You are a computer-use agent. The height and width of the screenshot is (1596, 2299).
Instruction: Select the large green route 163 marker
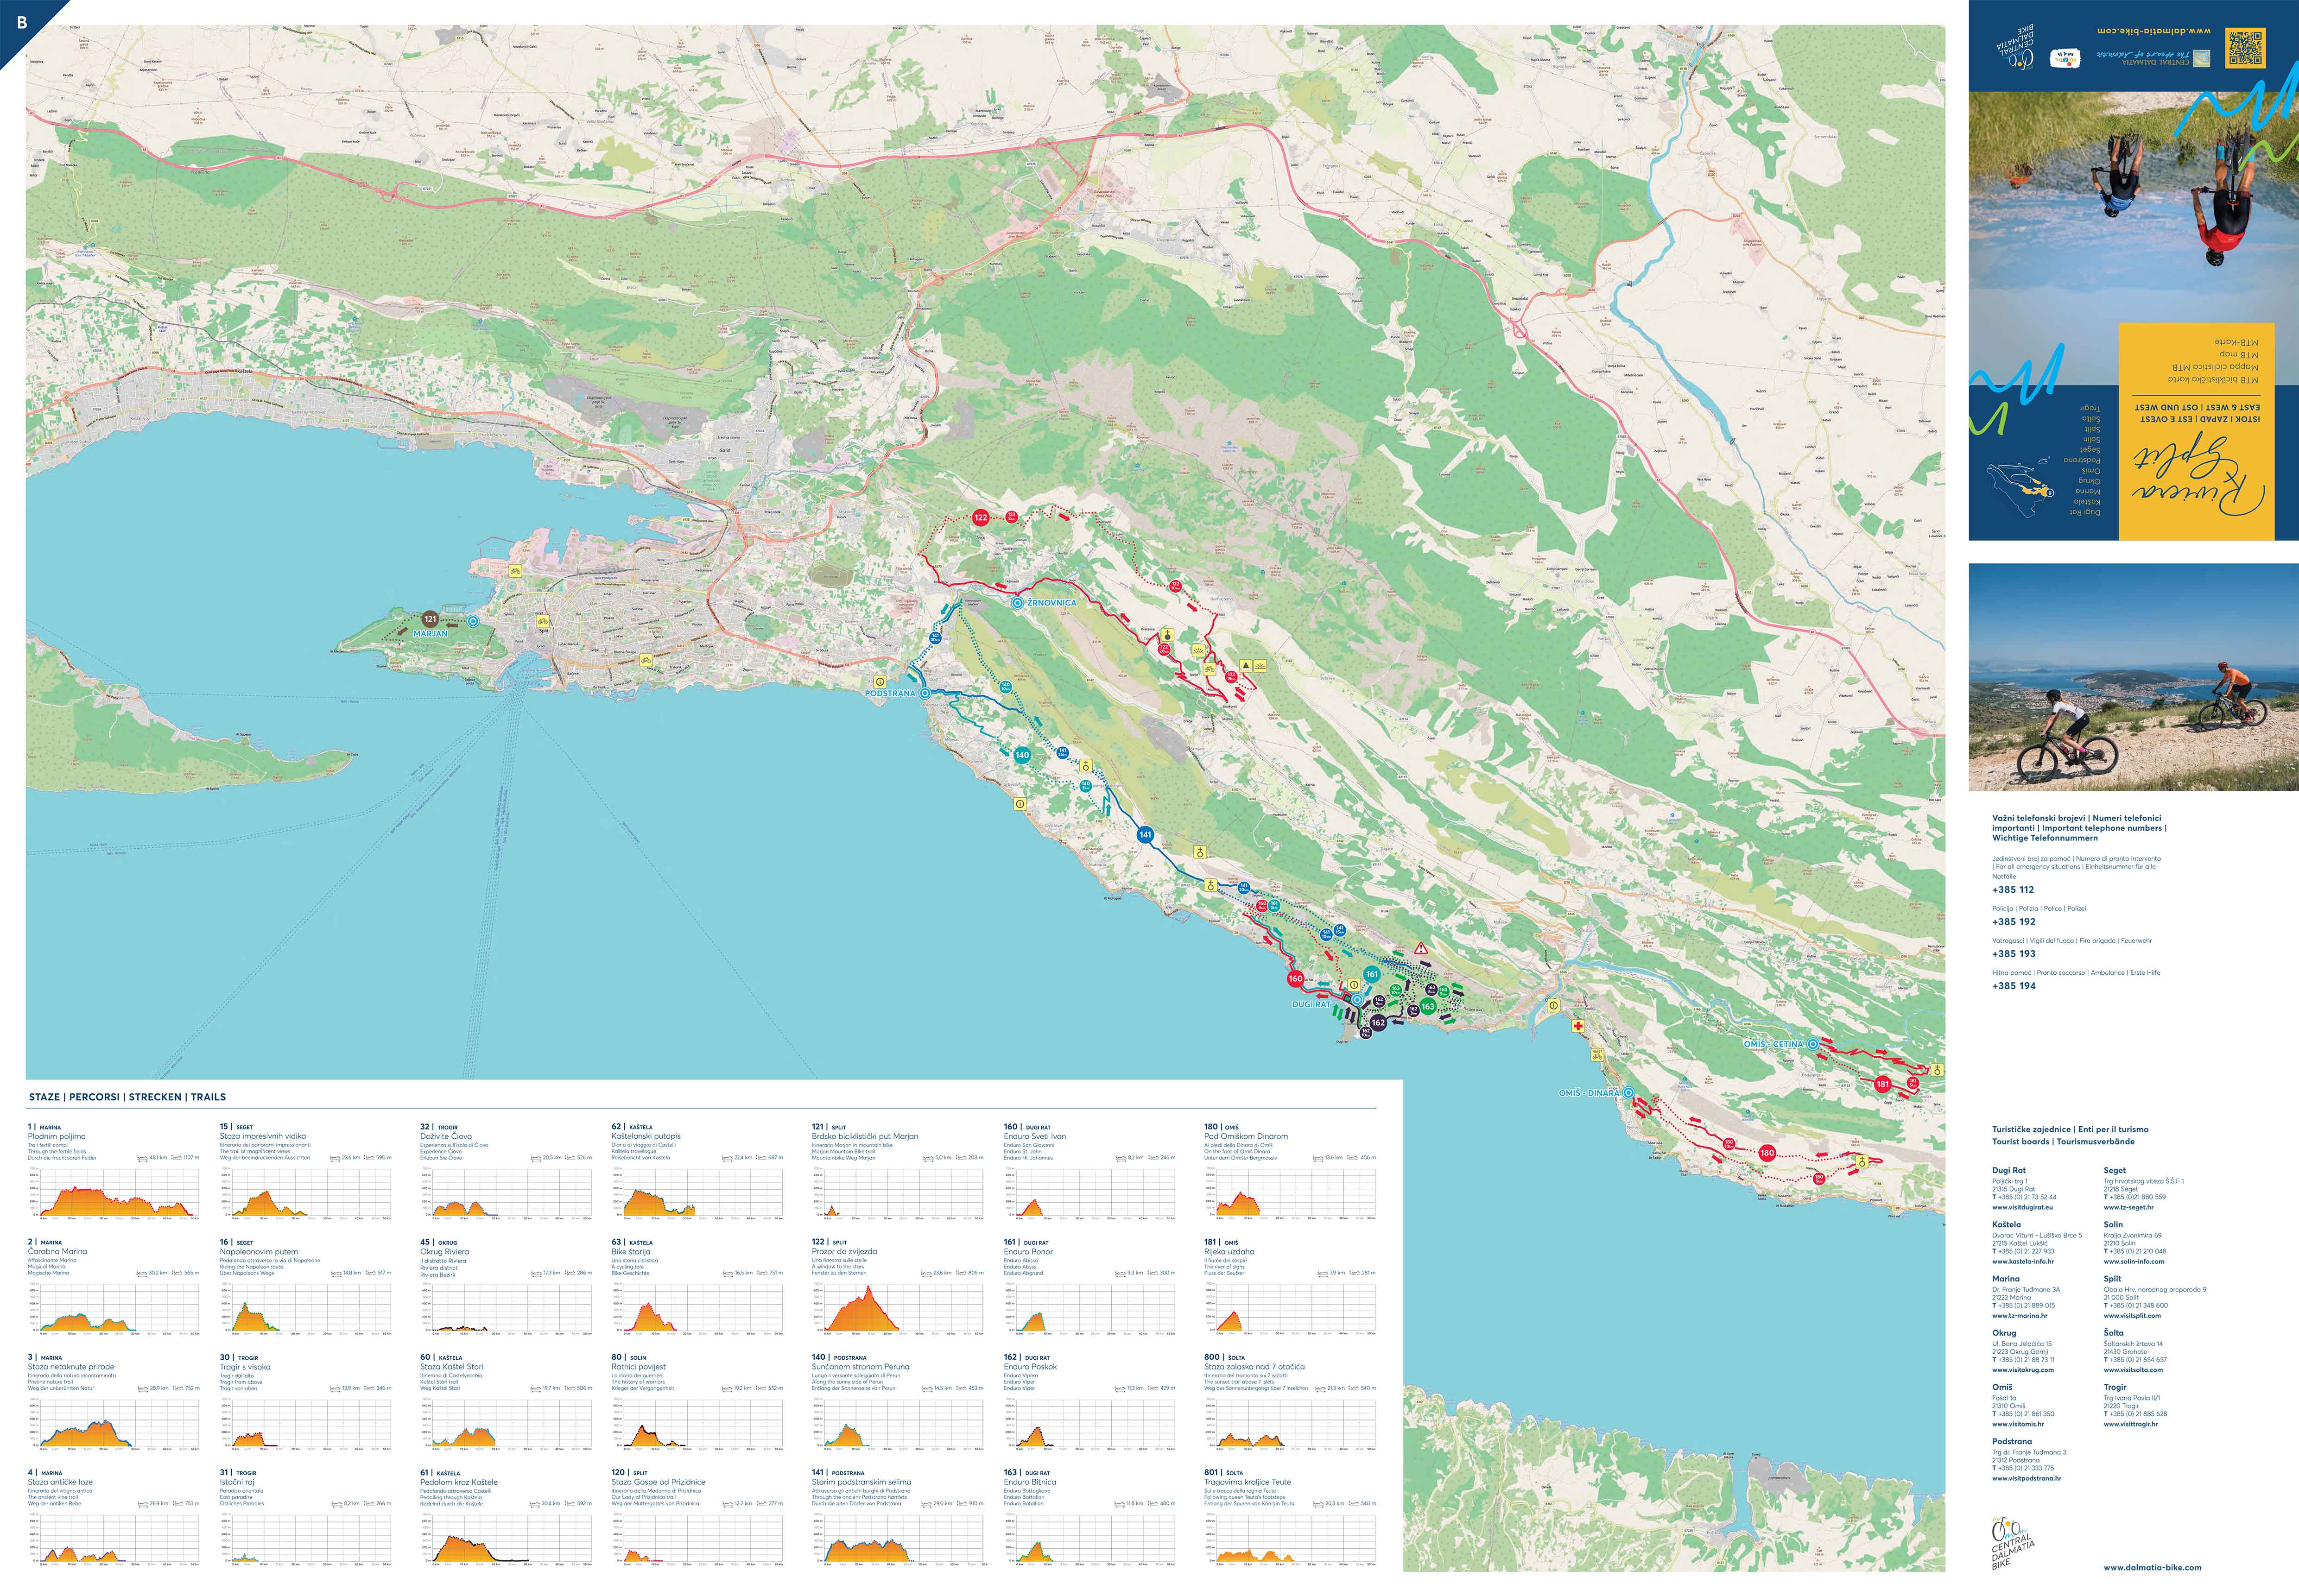pyautogui.click(x=1427, y=1006)
